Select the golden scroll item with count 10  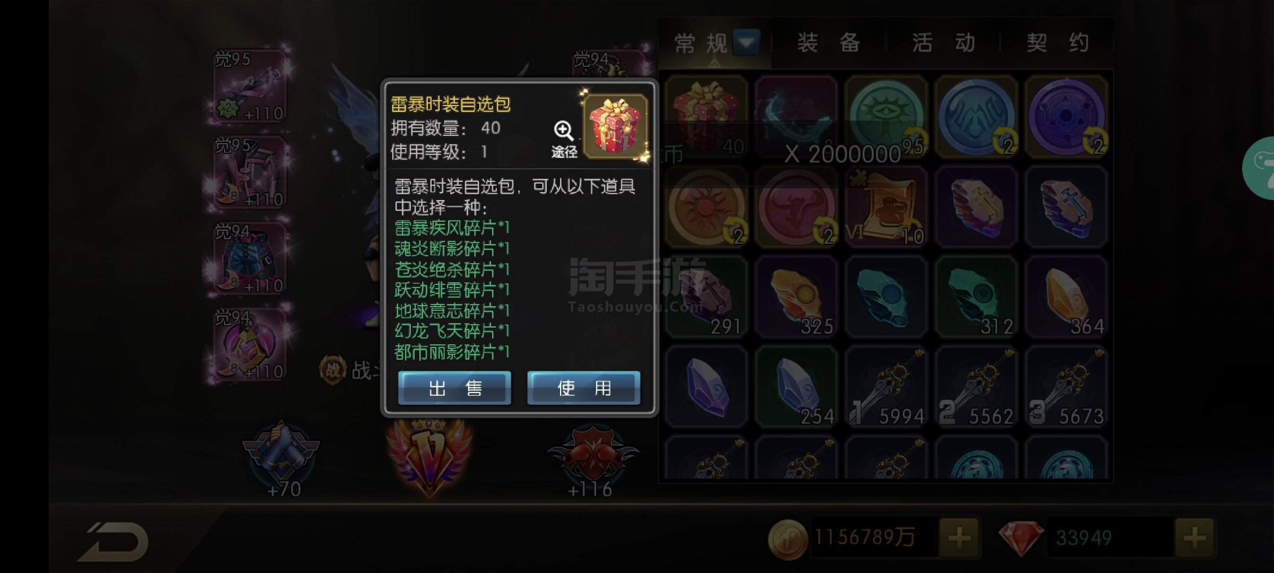[x=886, y=207]
